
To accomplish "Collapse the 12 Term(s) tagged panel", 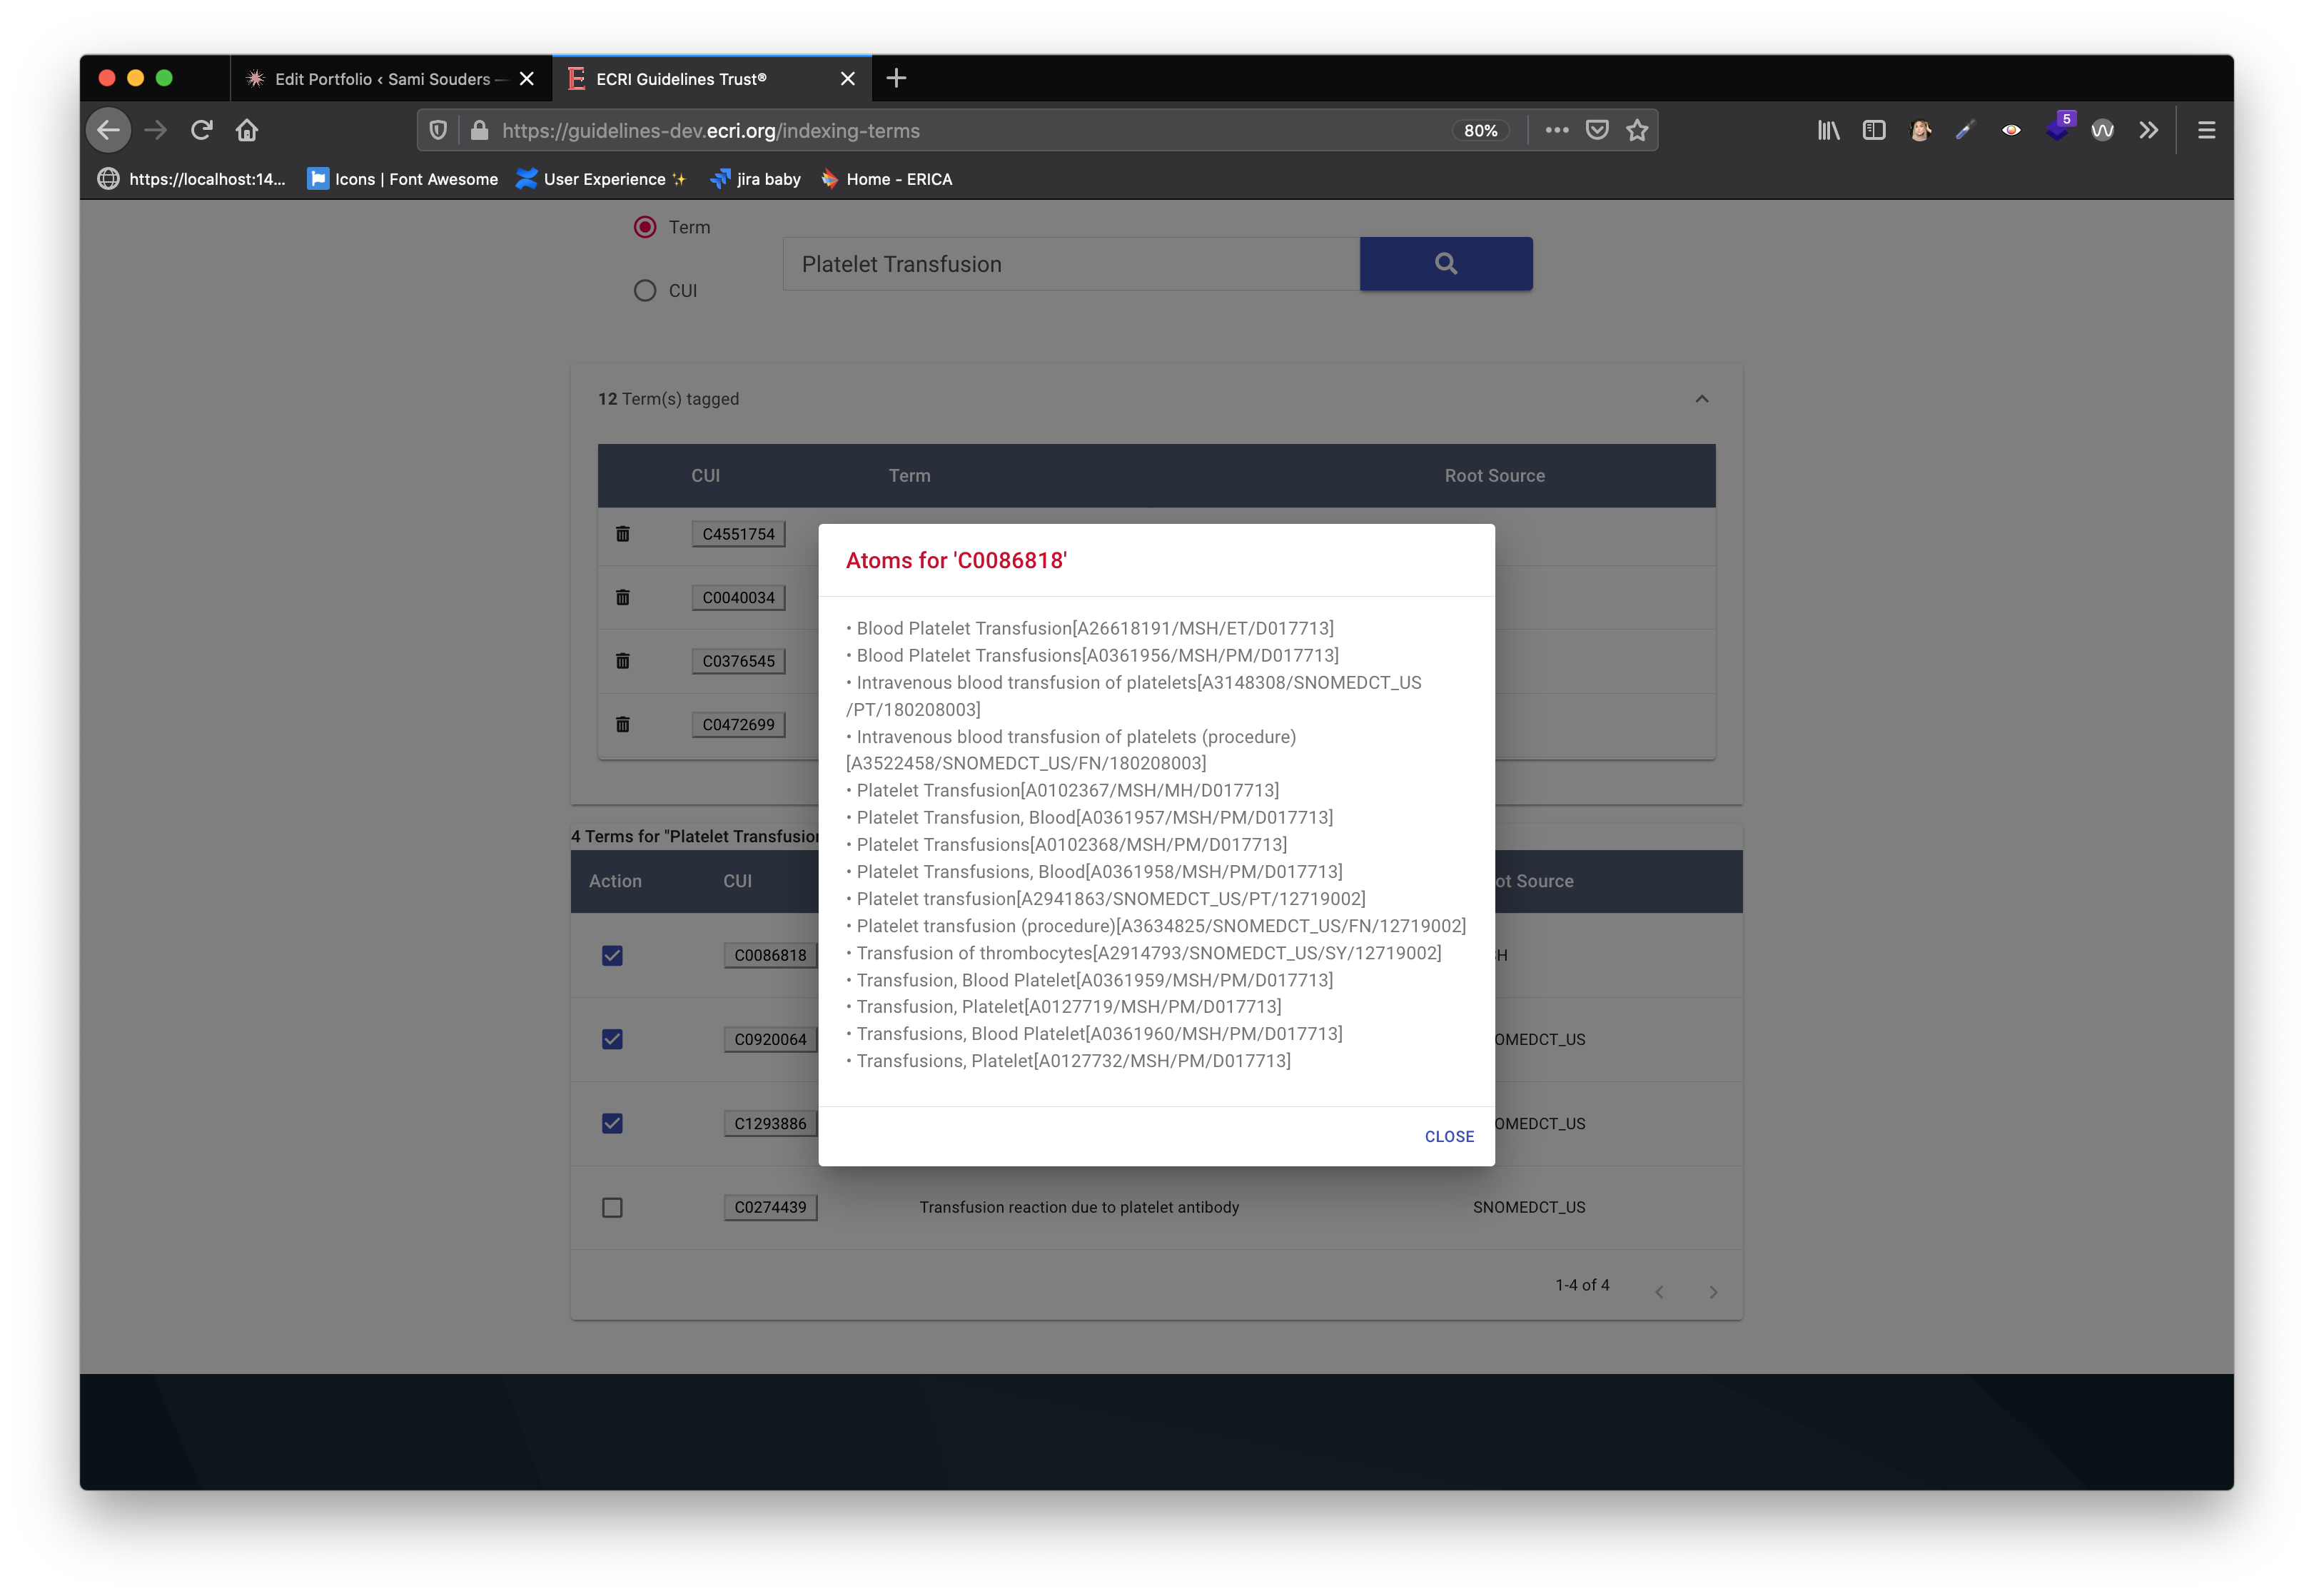I will (x=1701, y=399).
